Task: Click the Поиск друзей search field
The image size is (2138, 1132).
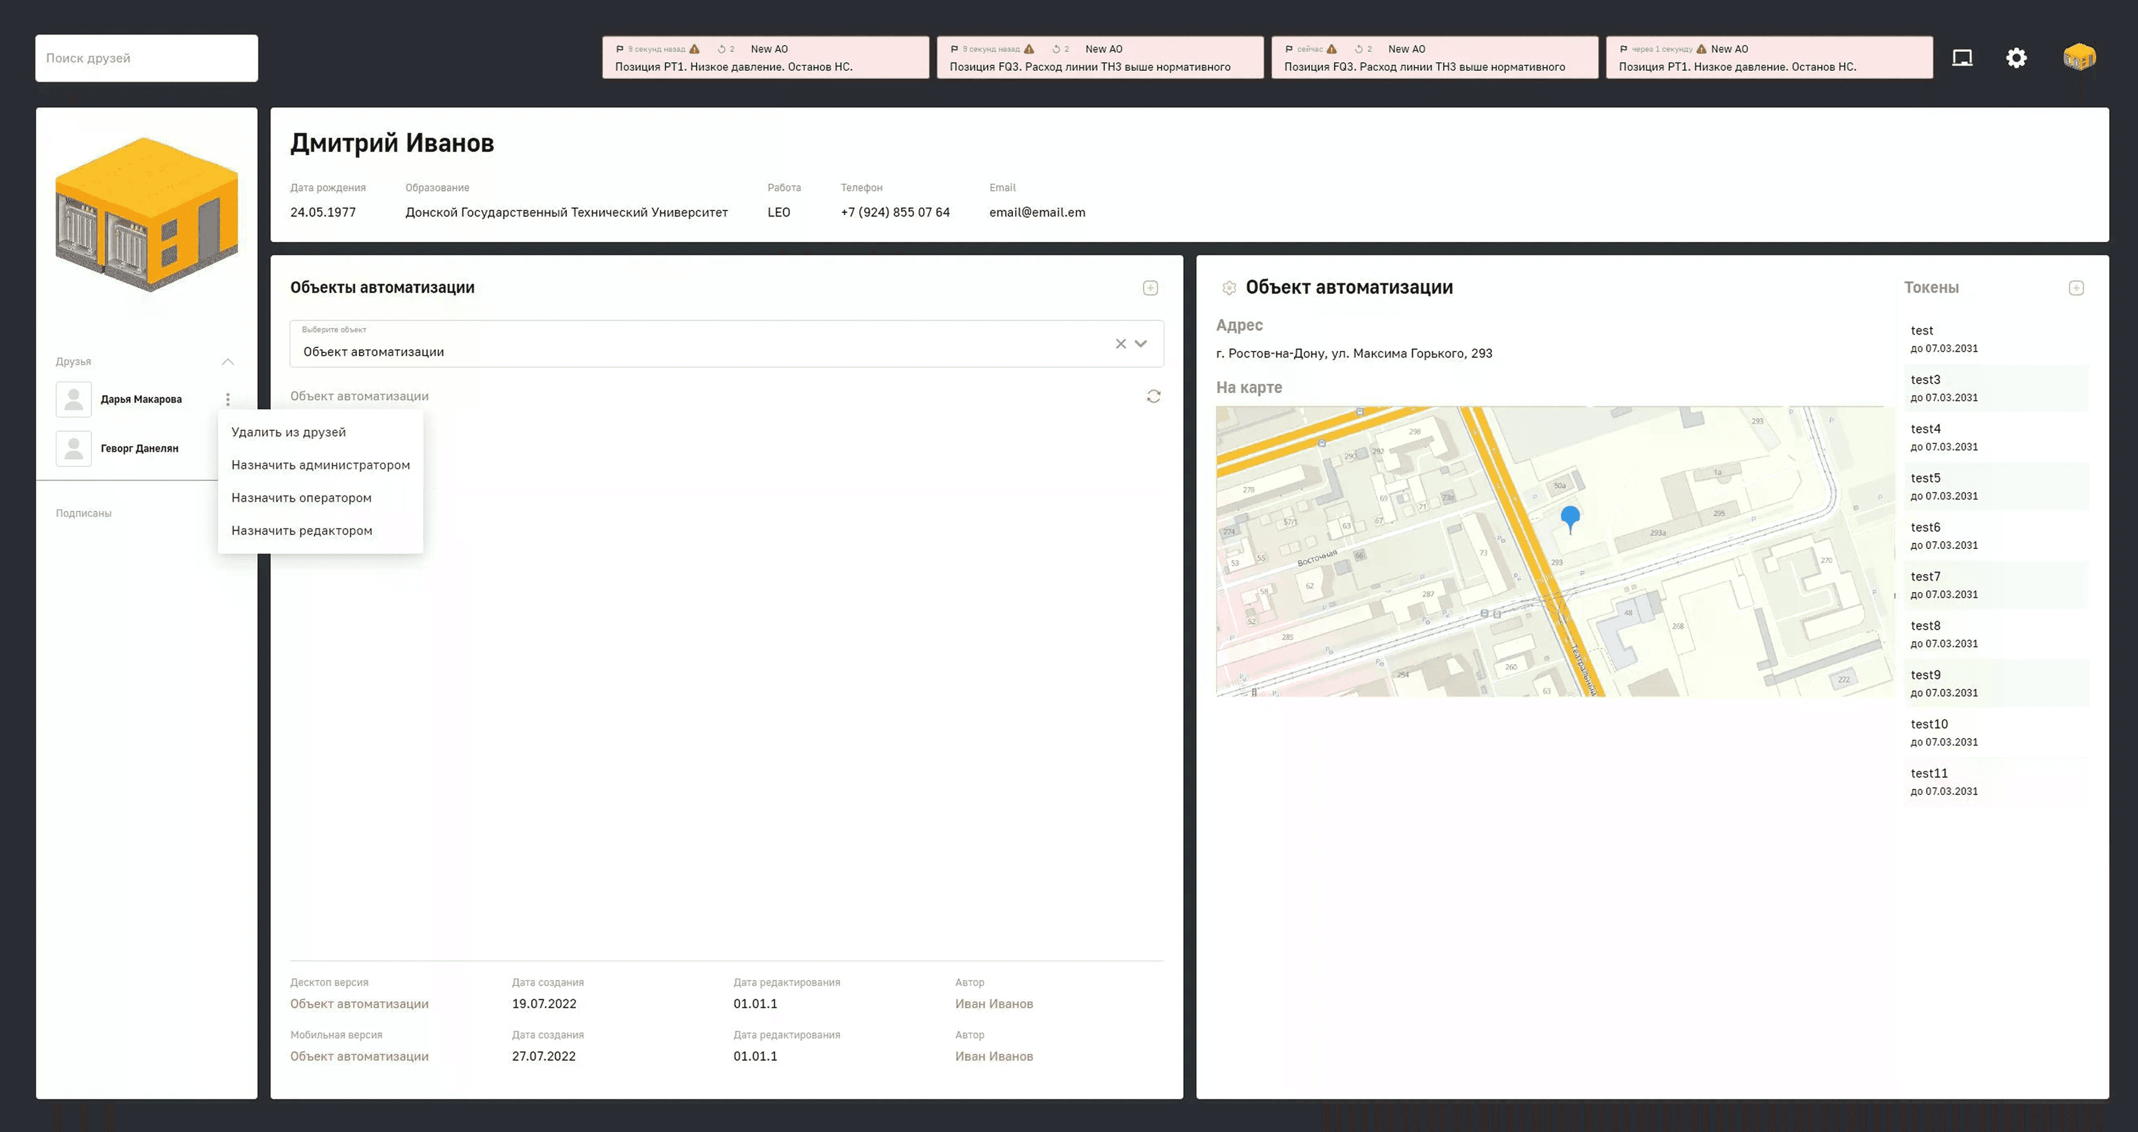Action: coord(146,58)
